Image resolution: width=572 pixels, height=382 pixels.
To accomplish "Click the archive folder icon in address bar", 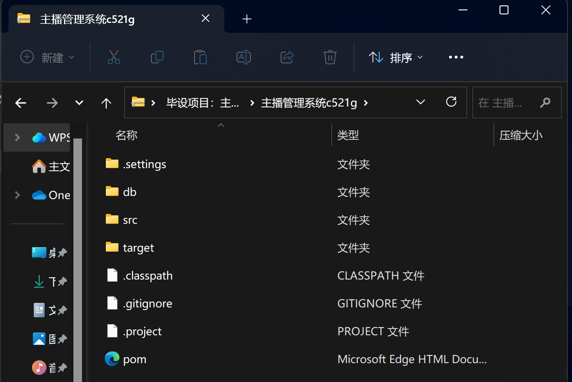I will [138, 102].
